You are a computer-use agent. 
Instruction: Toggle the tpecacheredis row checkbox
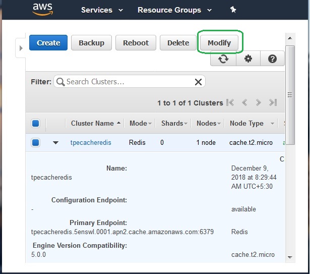pos(36,143)
